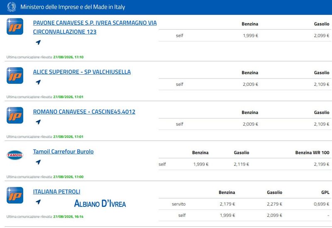Open navigation arrow for Pavone Canavese station
Screen dimensions: 332x228
click(x=38, y=42)
